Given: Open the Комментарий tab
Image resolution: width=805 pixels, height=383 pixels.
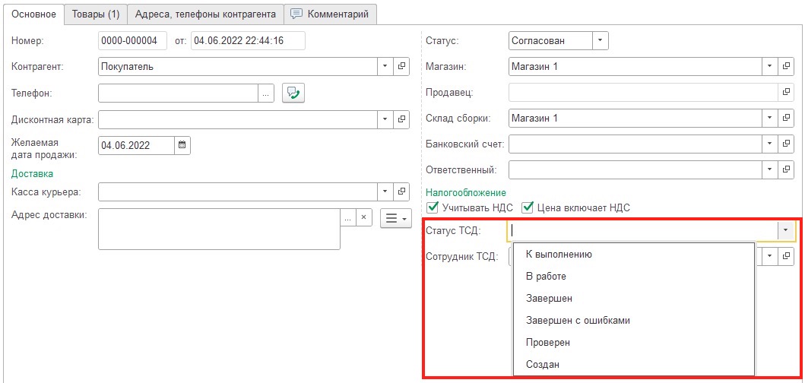Looking at the screenshot, I should click(x=330, y=14).
